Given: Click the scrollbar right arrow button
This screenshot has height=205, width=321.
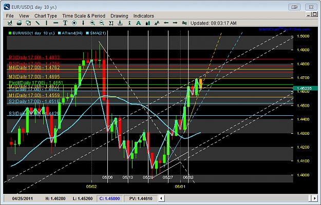Looking at the screenshot, I should click(315, 198).
